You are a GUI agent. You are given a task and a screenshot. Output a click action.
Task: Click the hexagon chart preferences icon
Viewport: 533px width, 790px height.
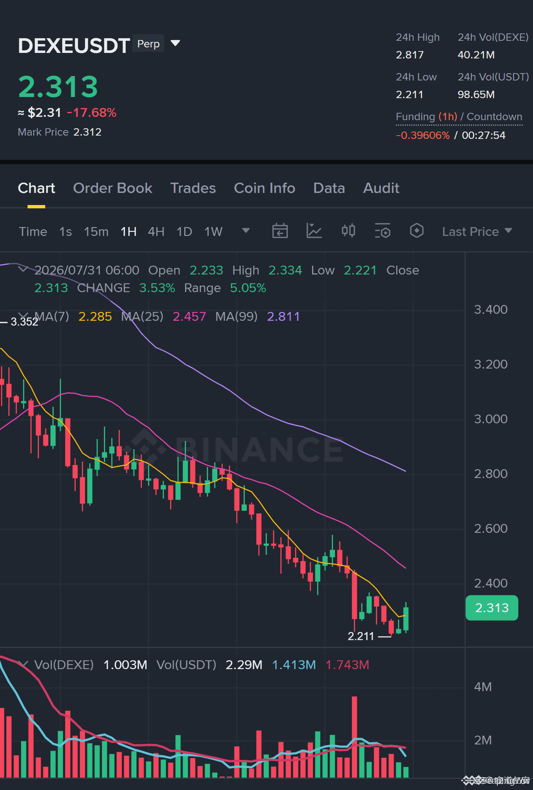416,231
